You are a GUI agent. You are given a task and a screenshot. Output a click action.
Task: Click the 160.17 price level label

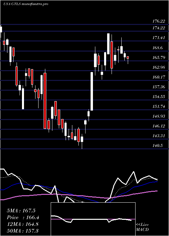click(159, 77)
